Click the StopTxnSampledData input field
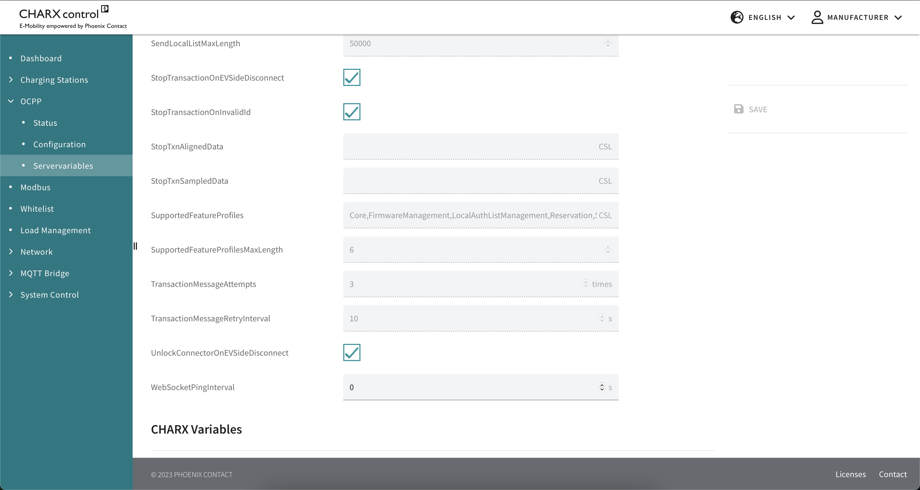 click(x=481, y=181)
